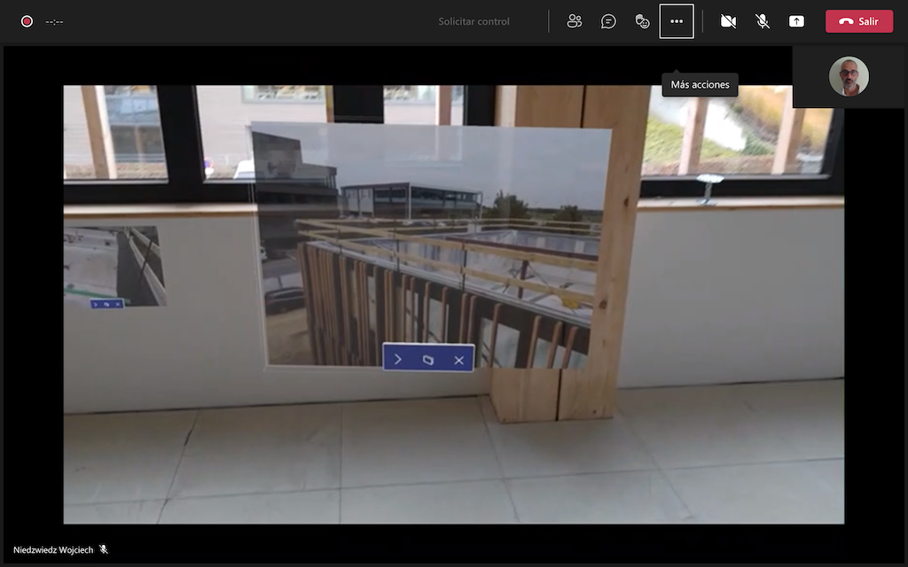Leave the meeting with Salir
The height and width of the screenshot is (567, 908).
(858, 21)
